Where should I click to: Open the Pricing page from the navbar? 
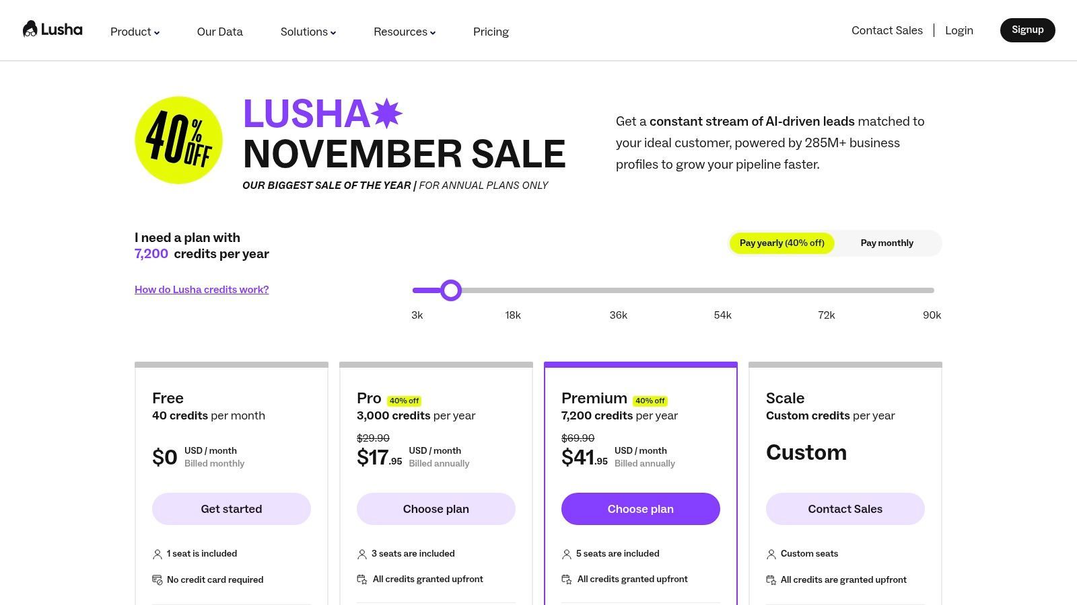click(x=491, y=32)
